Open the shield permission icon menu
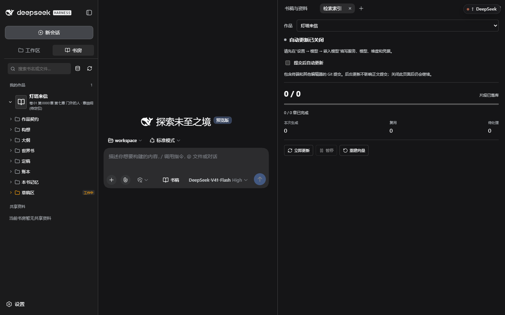 (143, 180)
